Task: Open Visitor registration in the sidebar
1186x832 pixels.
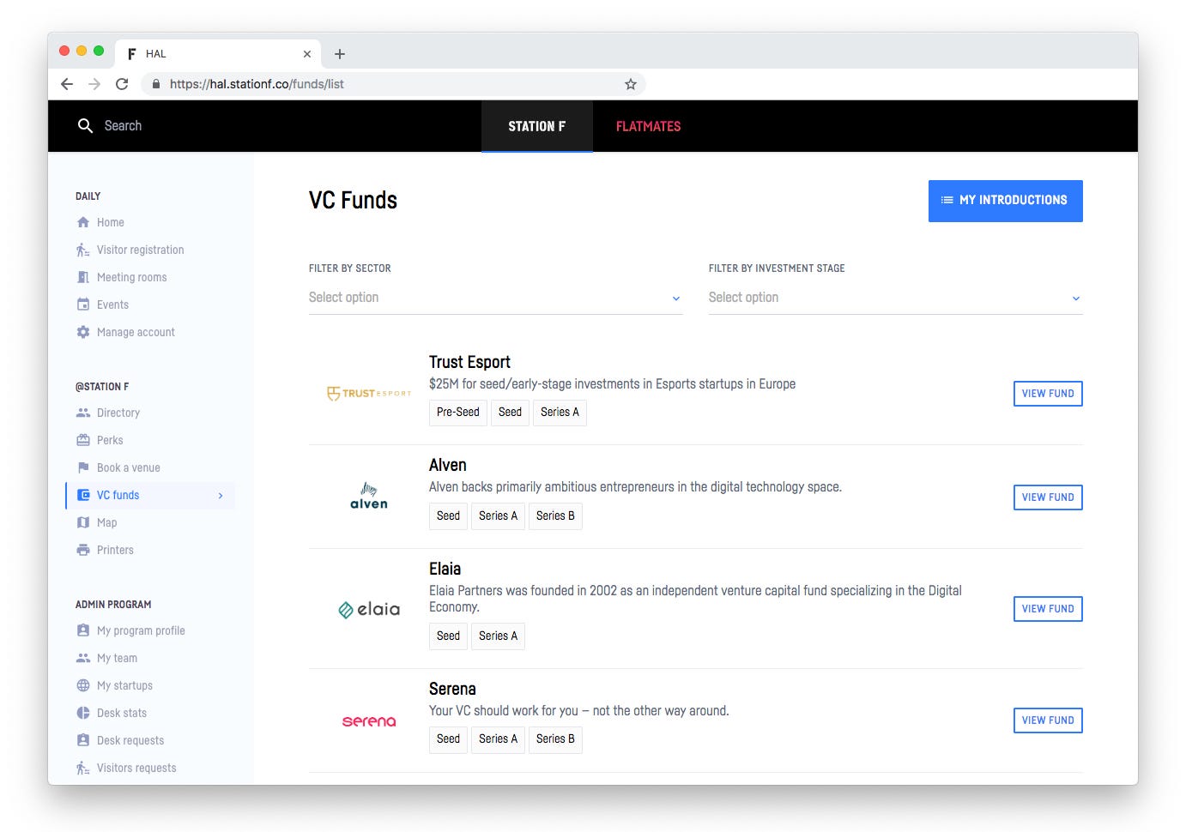Action: 141,250
